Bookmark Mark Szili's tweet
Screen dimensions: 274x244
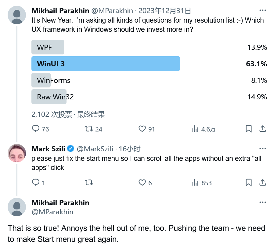tap(248, 183)
